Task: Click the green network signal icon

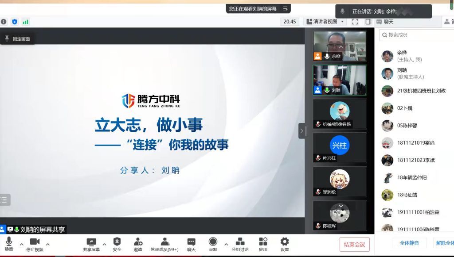Action: pyautogui.click(x=26, y=22)
